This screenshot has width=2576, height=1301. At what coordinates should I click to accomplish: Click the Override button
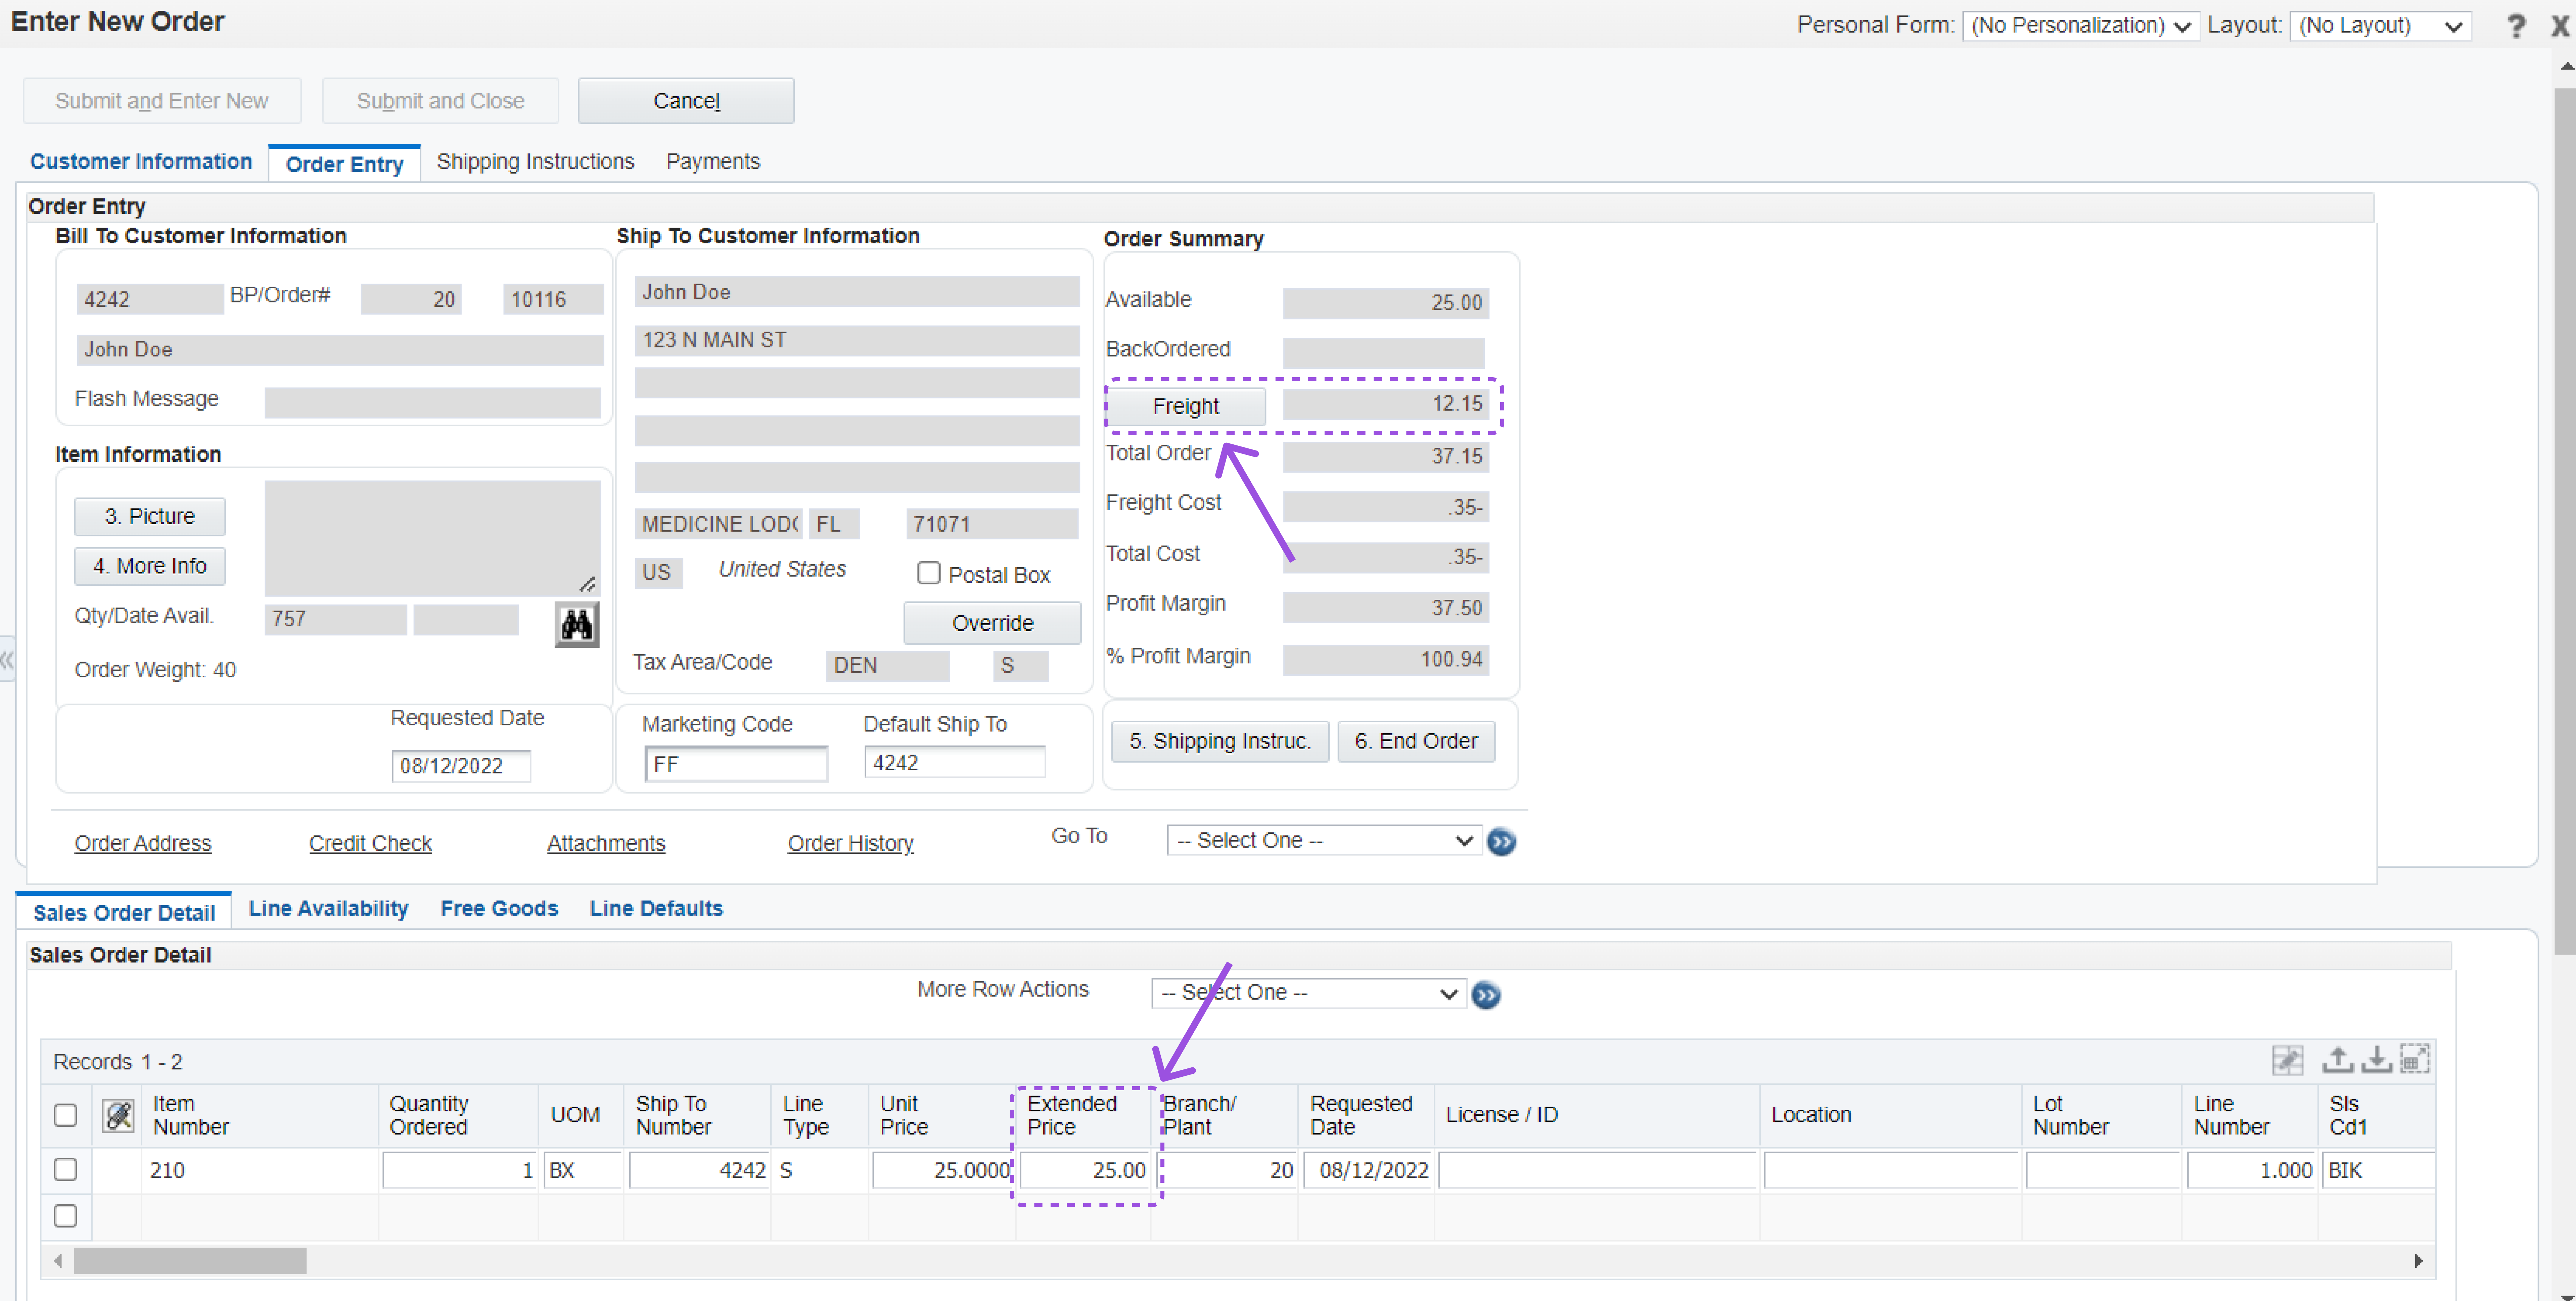point(992,623)
